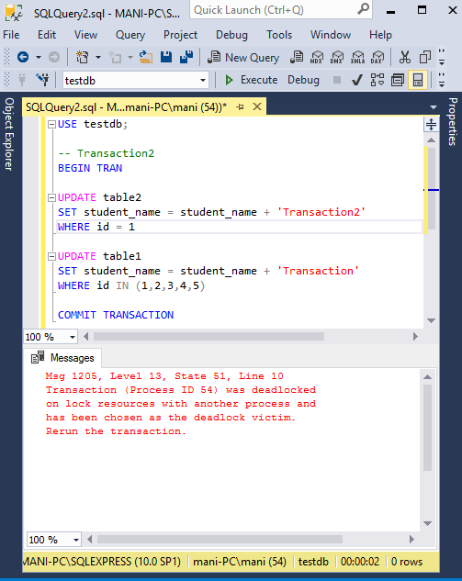Open a DAX query with the DAX icon

(x=377, y=57)
